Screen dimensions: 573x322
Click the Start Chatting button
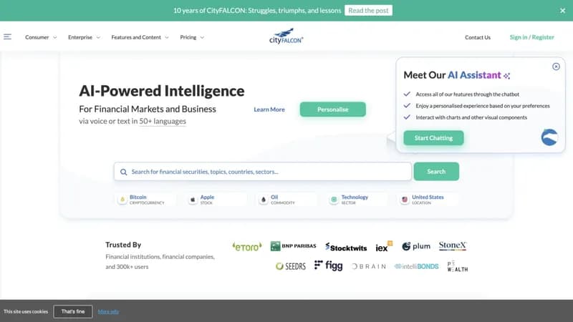point(433,138)
